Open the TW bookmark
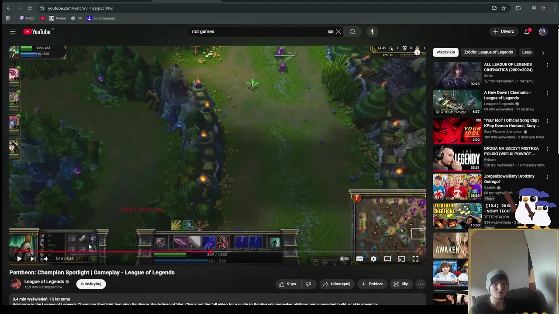559x314 pixels. [77, 18]
